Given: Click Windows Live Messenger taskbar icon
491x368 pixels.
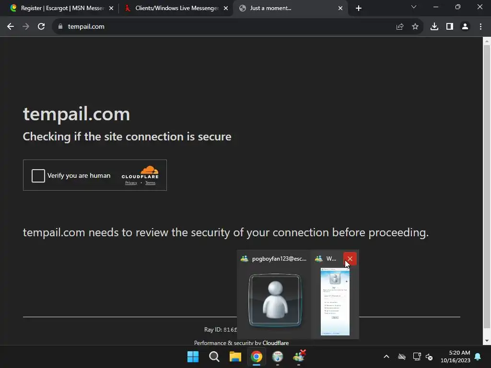Looking at the screenshot, I should (299, 356).
